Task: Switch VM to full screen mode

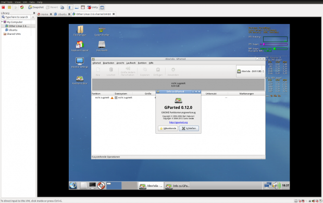Action: [83, 7]
